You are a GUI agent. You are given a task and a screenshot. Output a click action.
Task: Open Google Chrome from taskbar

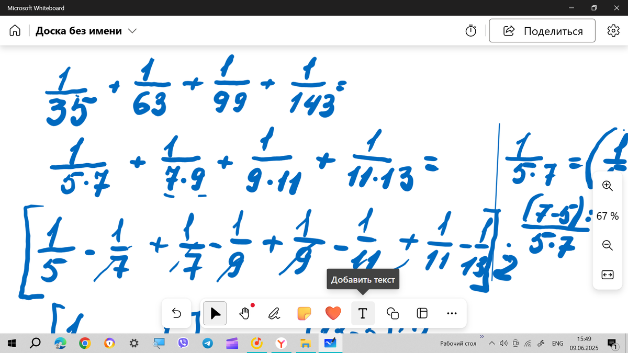[85, 343]
